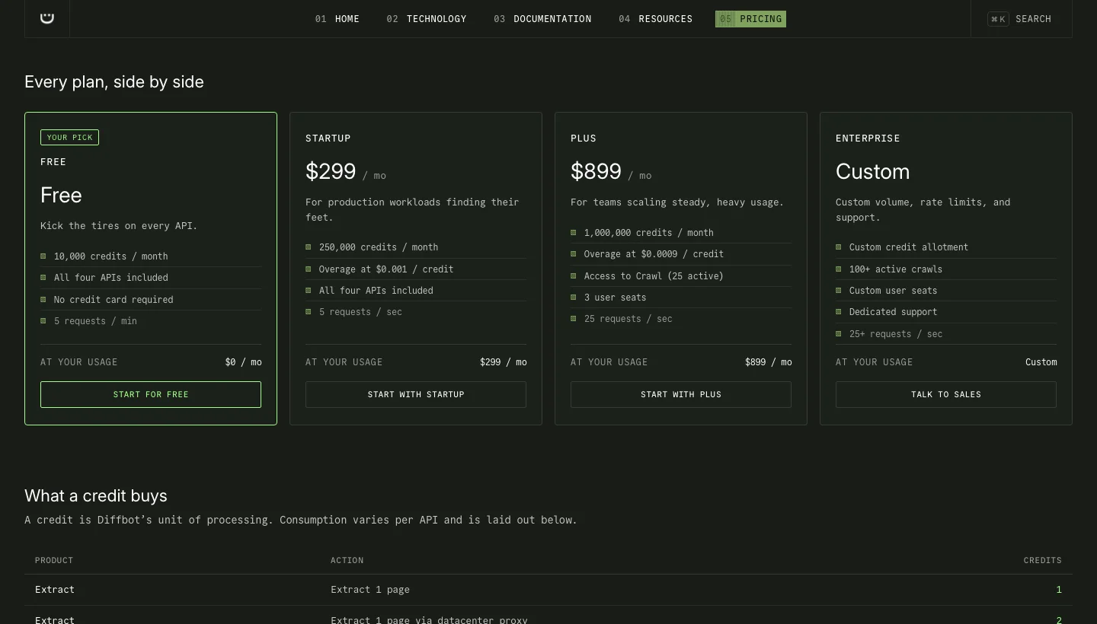Click the Start With Plus button

click(x=681, y=394)
